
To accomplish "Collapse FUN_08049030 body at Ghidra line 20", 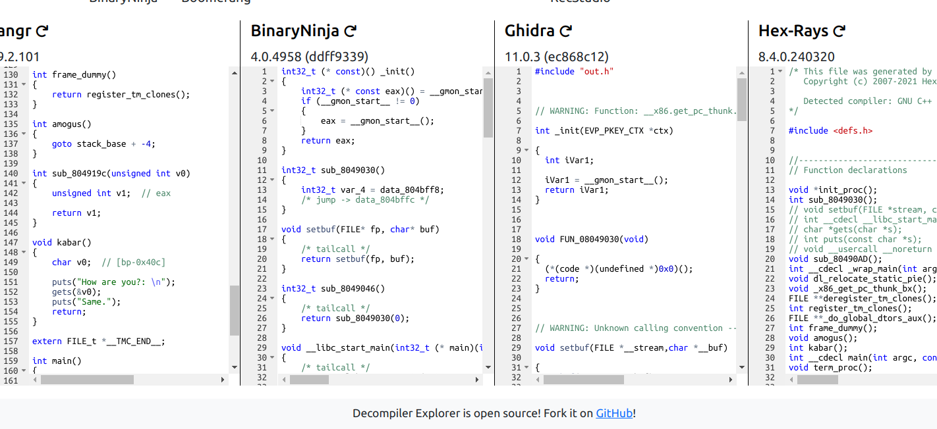I will (x=526, y=259).
